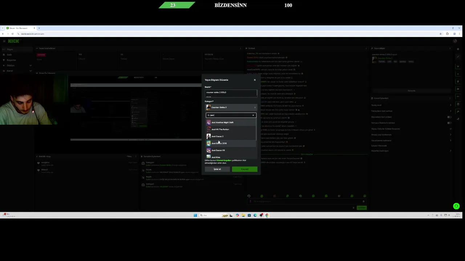Expand Yasaklanmış kelimeler row
Image resolution: width=465 pixels, height=261 pixels.
click(x=411, y=141)
